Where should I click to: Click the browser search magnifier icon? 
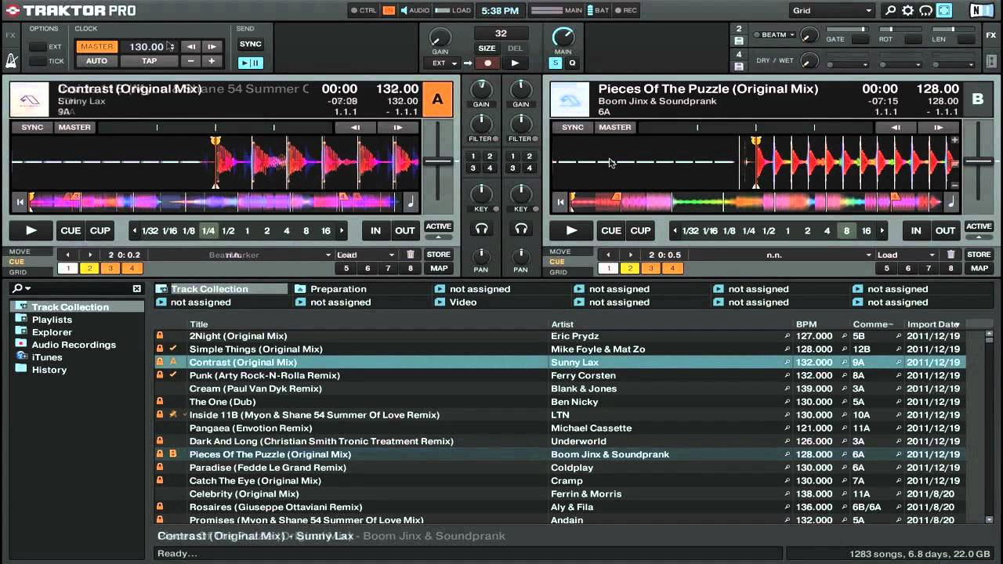pyautogui.click(x=17, y=288)
